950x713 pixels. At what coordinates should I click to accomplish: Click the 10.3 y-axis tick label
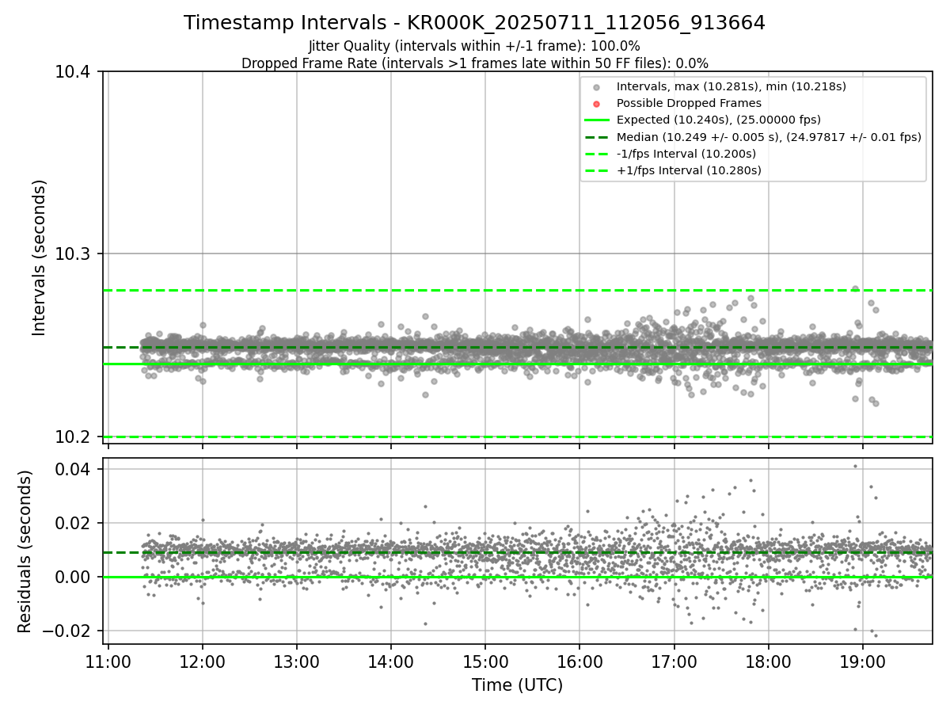73,254
